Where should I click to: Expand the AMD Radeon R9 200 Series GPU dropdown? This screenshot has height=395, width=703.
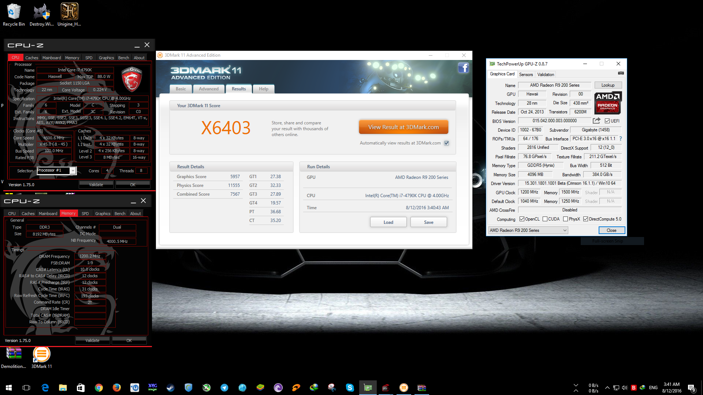528,230
